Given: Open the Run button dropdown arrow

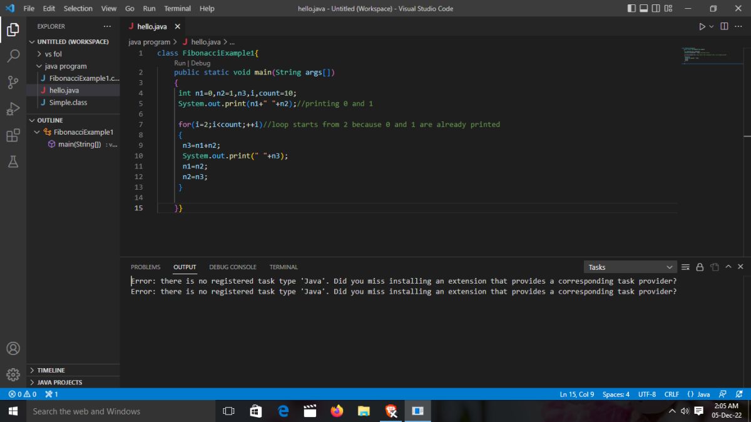Looking at the screenshot, I should [712, 26].
